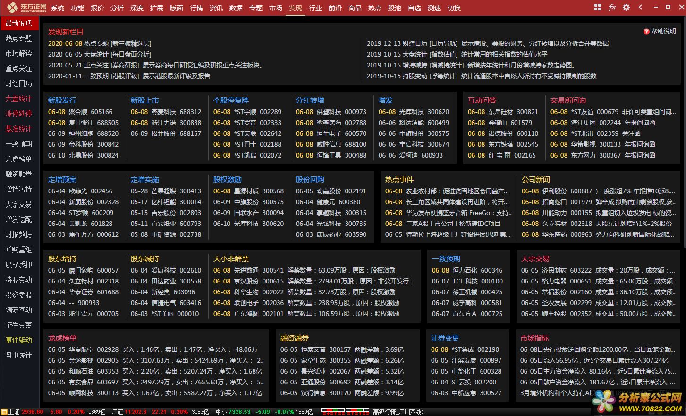
Task: Switch to the 数据 tab
Action: pos(236,8)
